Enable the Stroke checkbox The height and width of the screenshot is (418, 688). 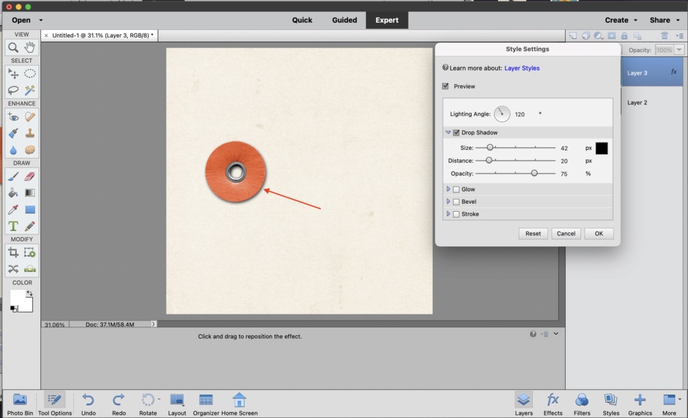pyautogui.click(x=456, y=214)
